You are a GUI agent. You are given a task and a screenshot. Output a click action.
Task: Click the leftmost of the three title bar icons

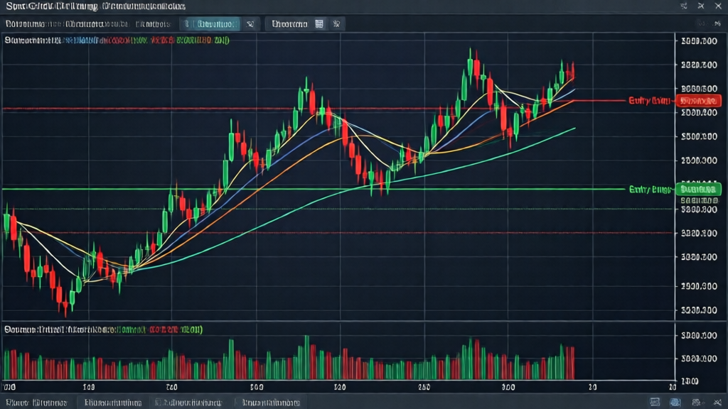(683, 6)
